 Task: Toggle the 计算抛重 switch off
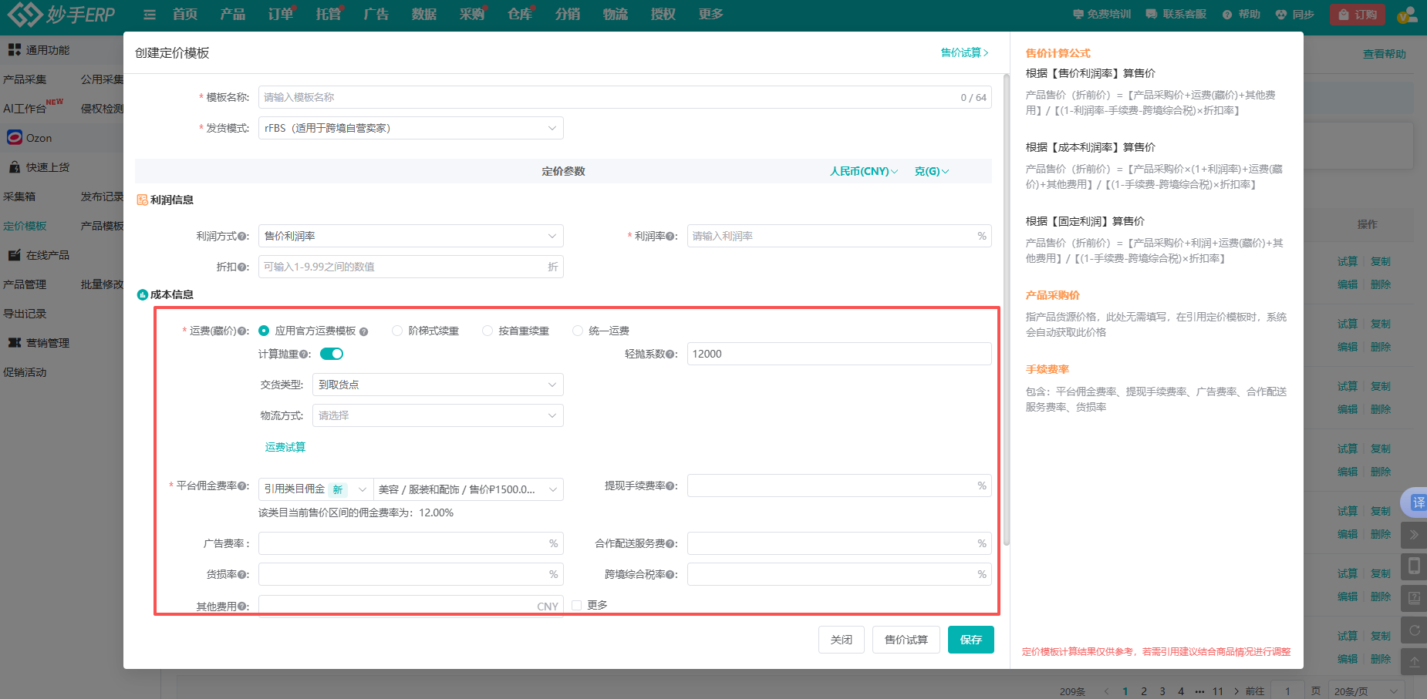click(x=332, y=354)
